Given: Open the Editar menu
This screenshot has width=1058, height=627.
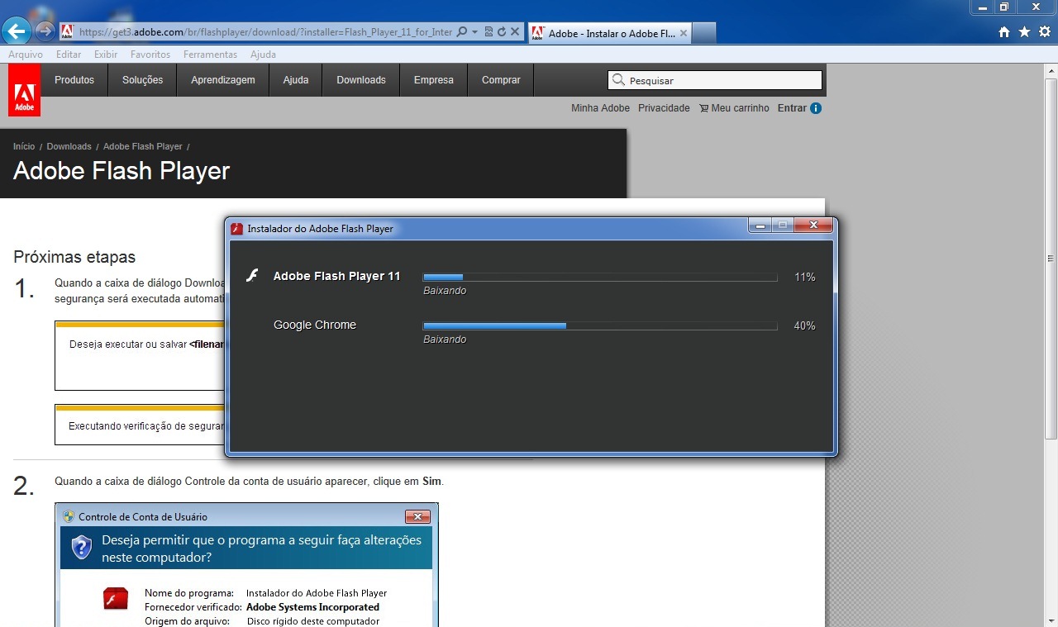Looking at the screenshot, I should pos(69,55).
